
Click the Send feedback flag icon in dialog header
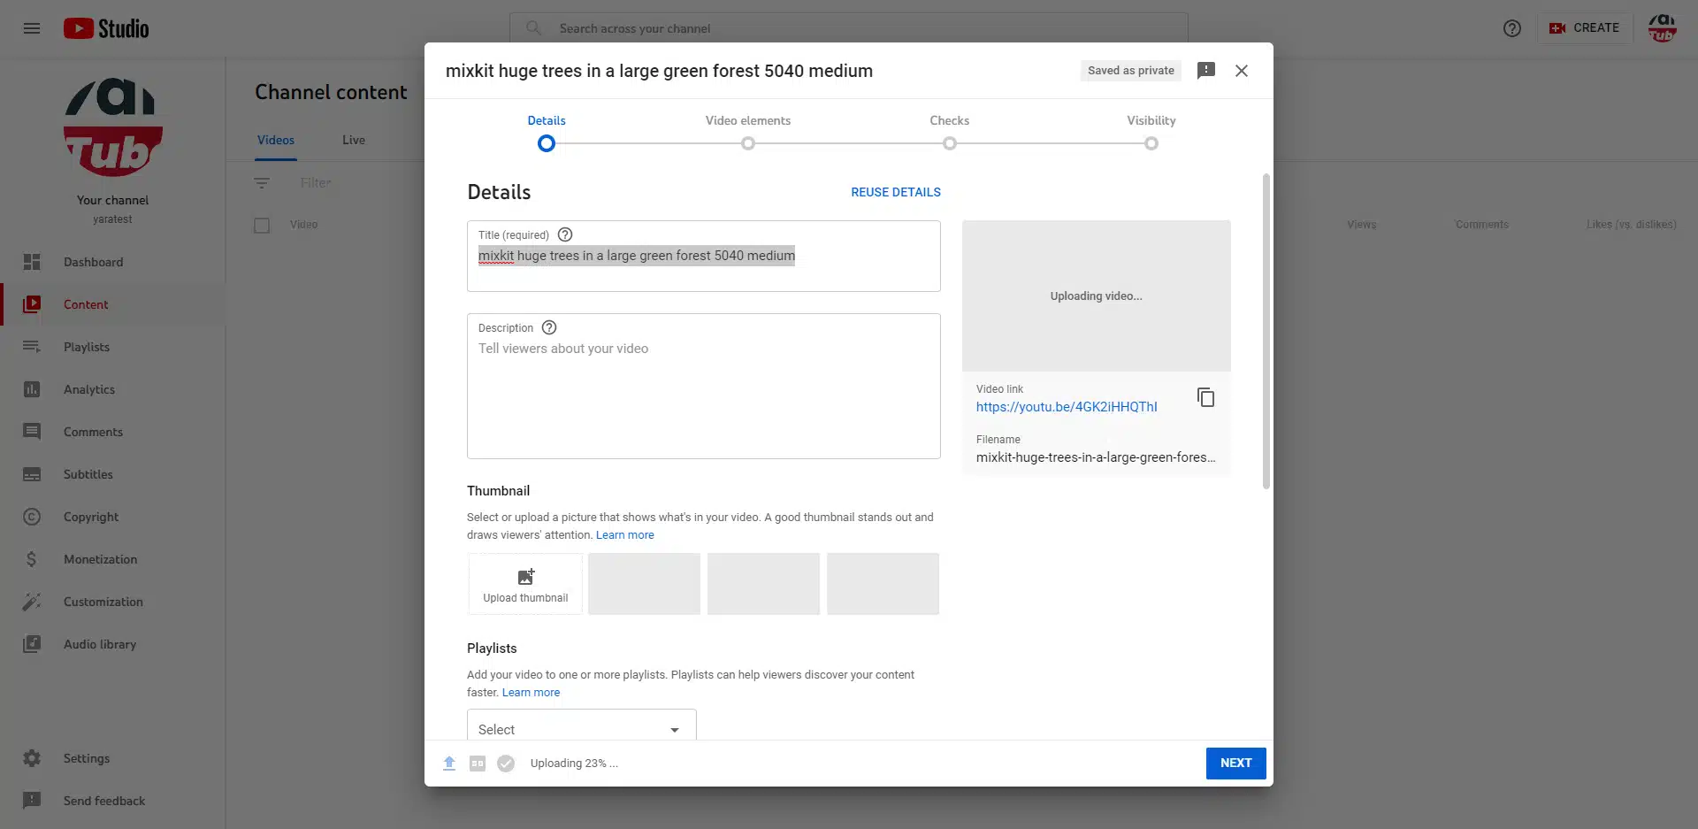[1205, 71]
